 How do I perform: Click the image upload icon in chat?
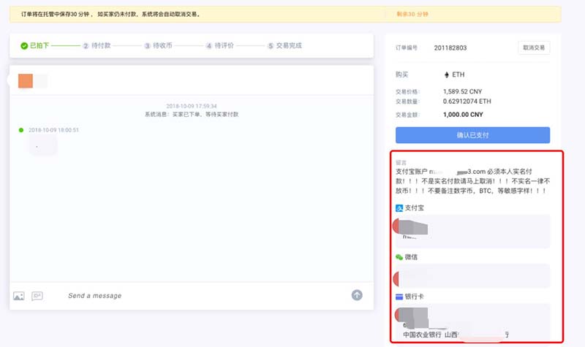[x=19, y=296]
